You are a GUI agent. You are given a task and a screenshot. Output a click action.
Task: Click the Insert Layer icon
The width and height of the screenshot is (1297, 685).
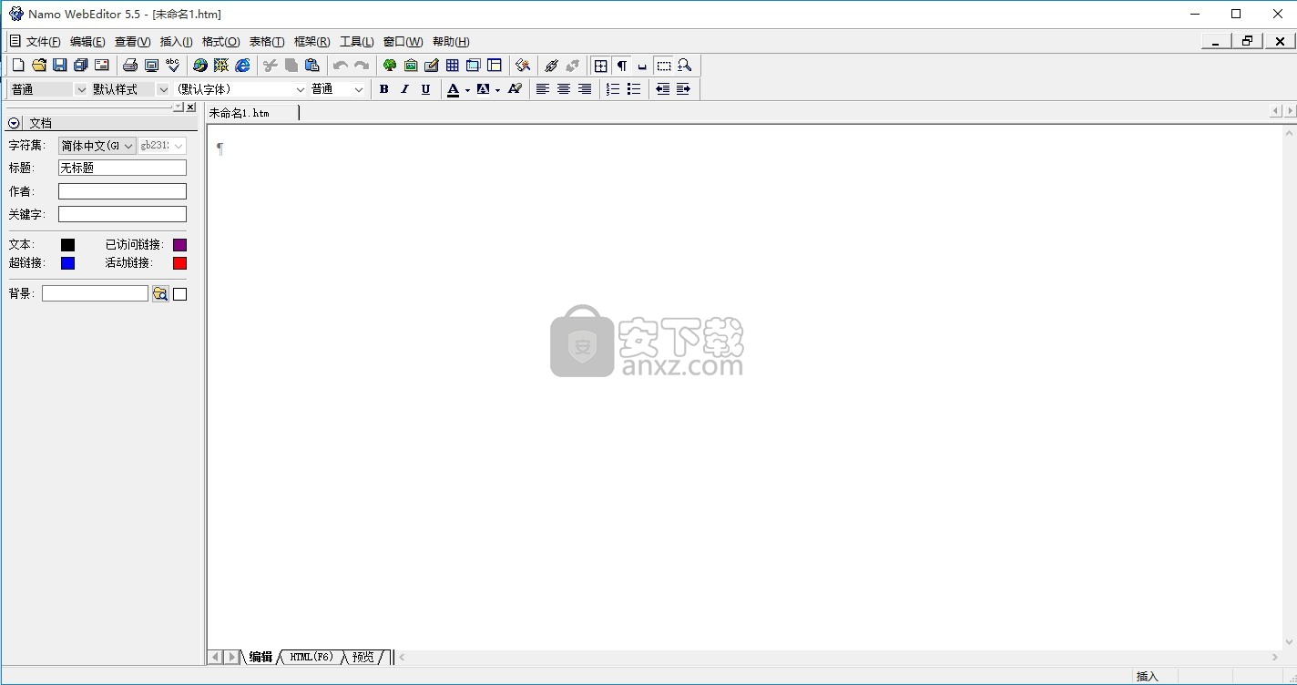(473, 65)
